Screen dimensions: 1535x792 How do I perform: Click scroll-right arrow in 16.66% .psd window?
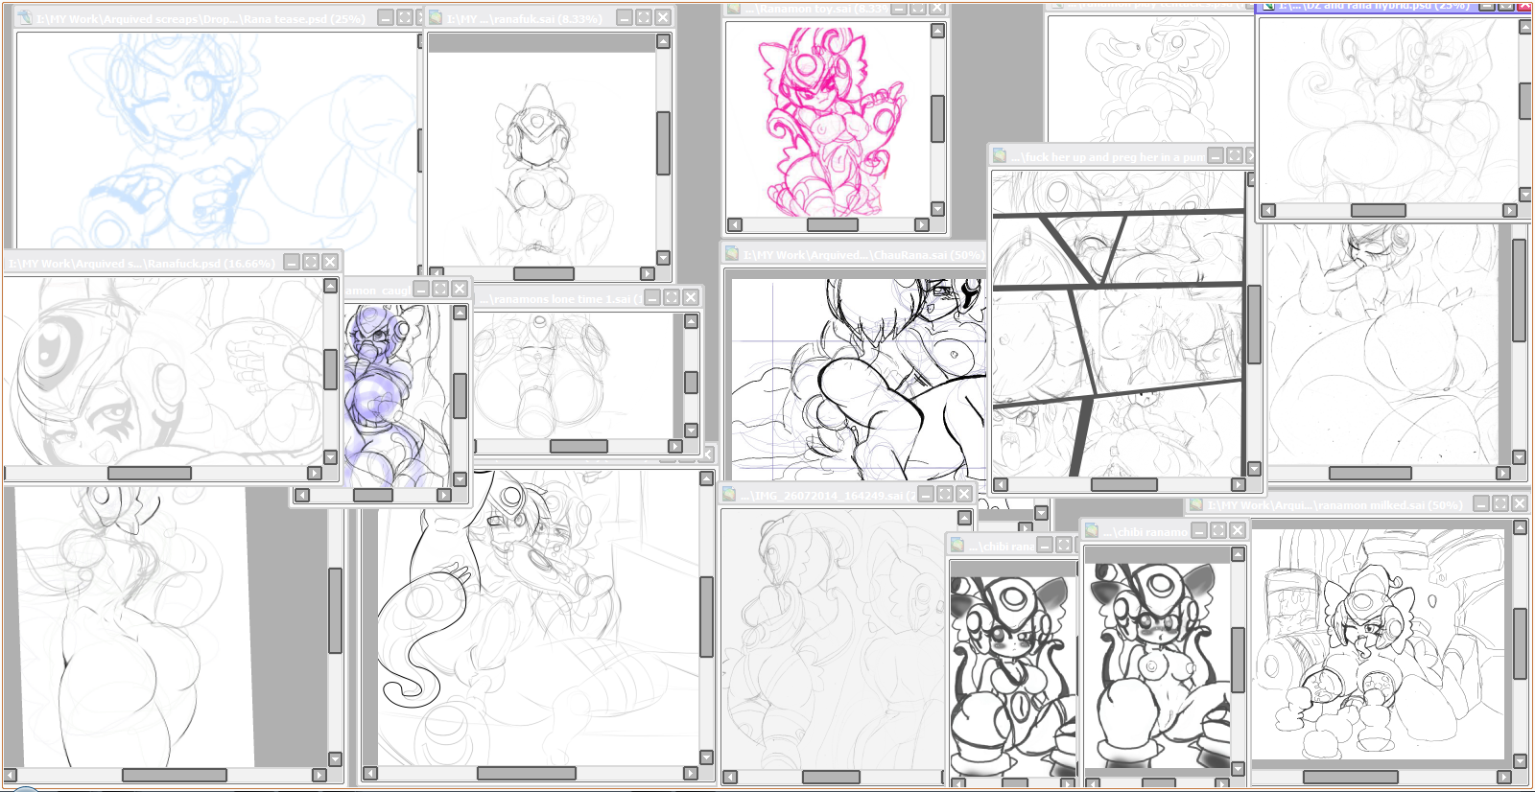click(315, 474)
